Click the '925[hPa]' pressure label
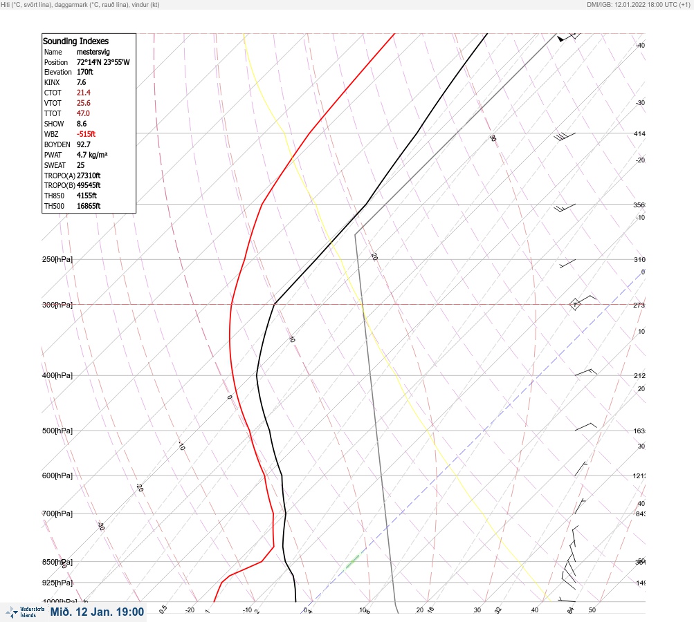694x622 pixels. click(x=57, y=583)
